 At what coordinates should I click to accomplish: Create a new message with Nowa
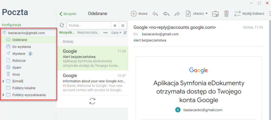(139, 14)
